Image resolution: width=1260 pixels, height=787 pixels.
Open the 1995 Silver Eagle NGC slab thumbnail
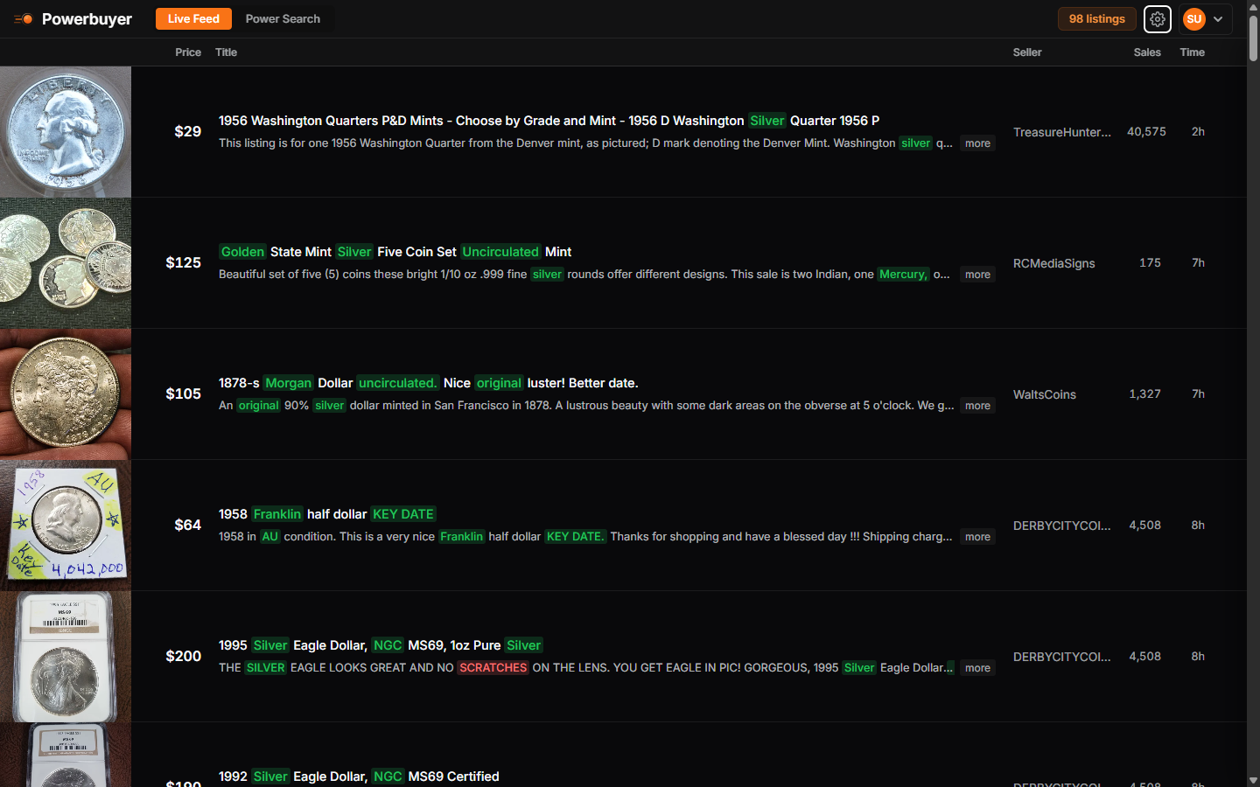(66, 657)
